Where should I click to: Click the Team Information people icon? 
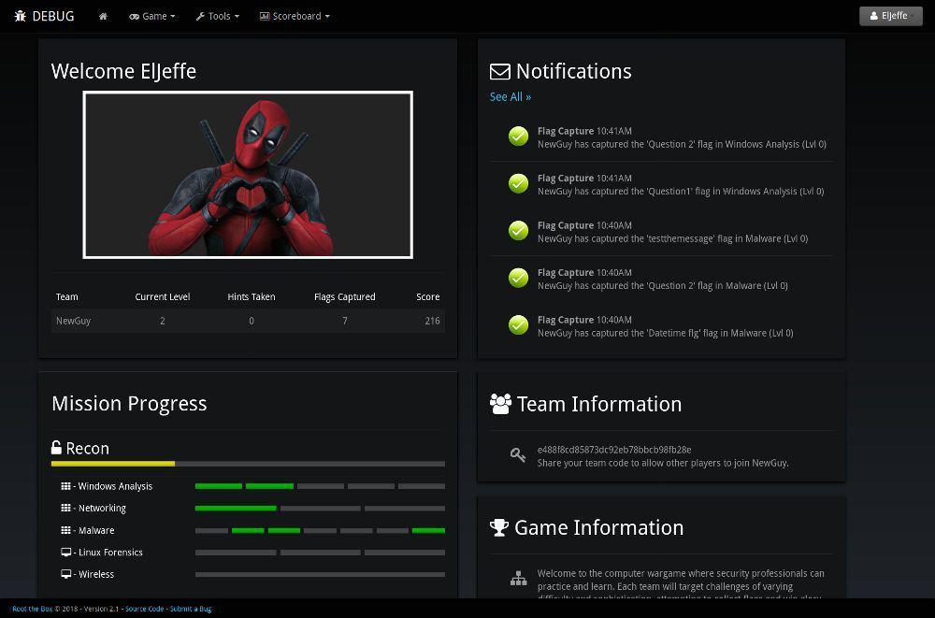[x=500, y=404]
